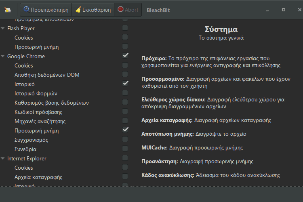Viewport: 303px width, 202px height.
Task: Click the MUICache description label
Action: pyautogui.click(x=154, y=148)
